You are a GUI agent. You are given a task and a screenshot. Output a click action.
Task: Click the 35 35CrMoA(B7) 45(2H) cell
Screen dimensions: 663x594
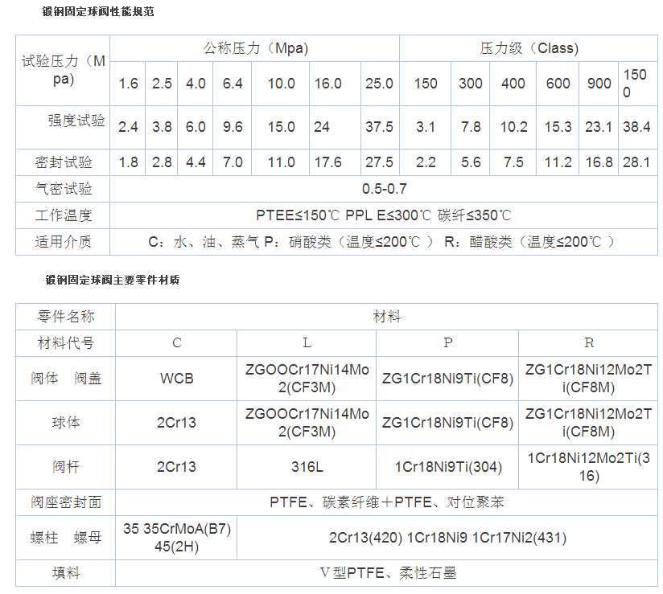(x=176, y=538)
